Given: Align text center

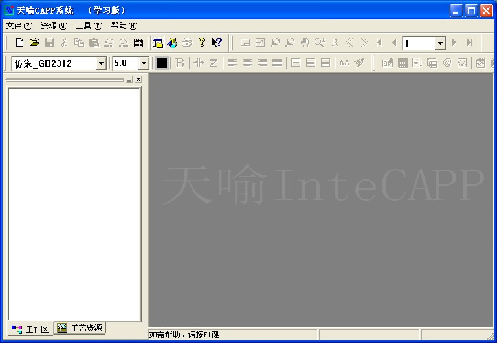Looking at the screenshot, I should click(x=247, y=63).
